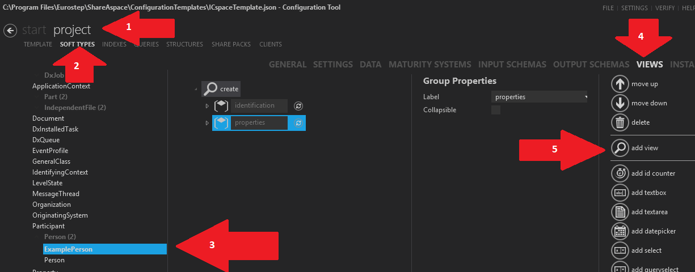The image size is (695, 272).
Task: Toggle the Collapsible checkbox
Action: [x=496, y=110]
